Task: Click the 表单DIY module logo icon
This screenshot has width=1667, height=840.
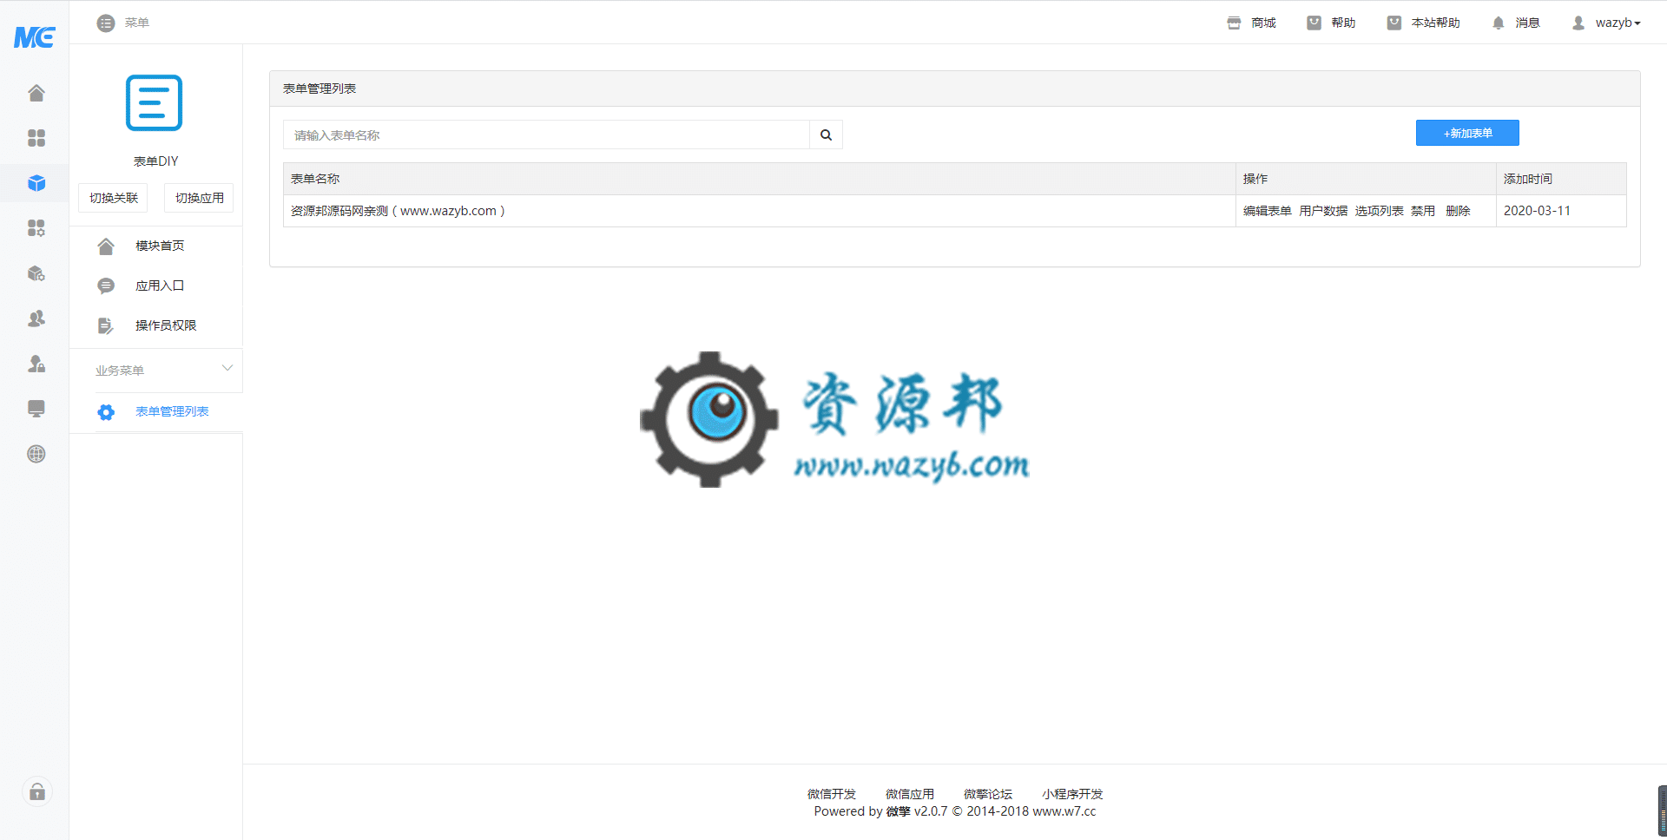Action: (x=155, y=103)
